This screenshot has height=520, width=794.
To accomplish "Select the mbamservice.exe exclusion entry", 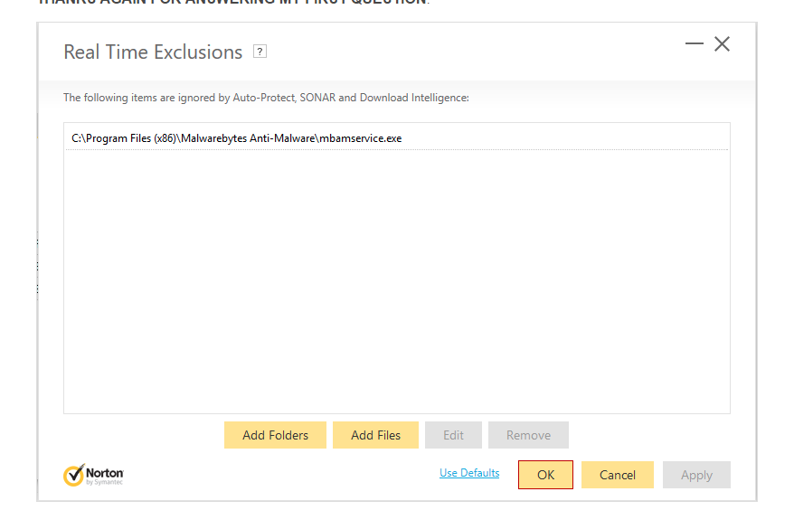I will point(396,138).
